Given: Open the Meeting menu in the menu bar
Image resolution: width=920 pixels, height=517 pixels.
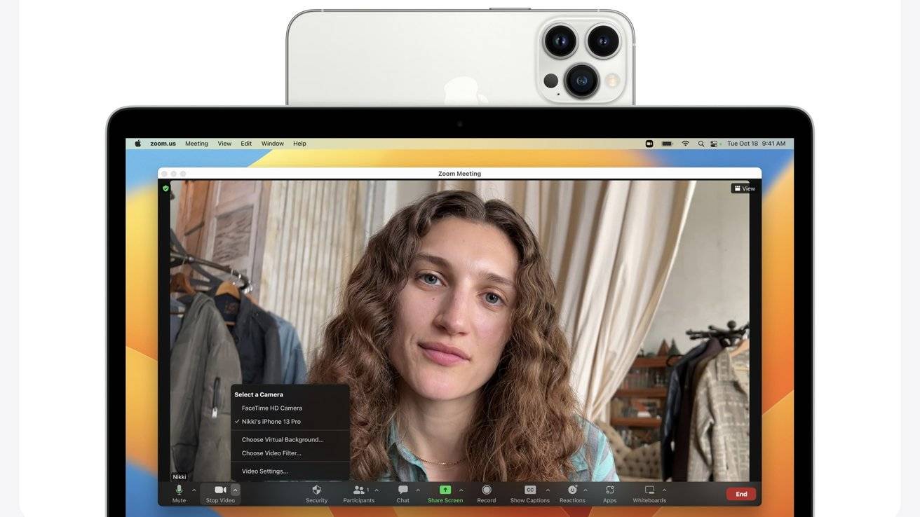Looking at the screenshot, I should point(196,144).
